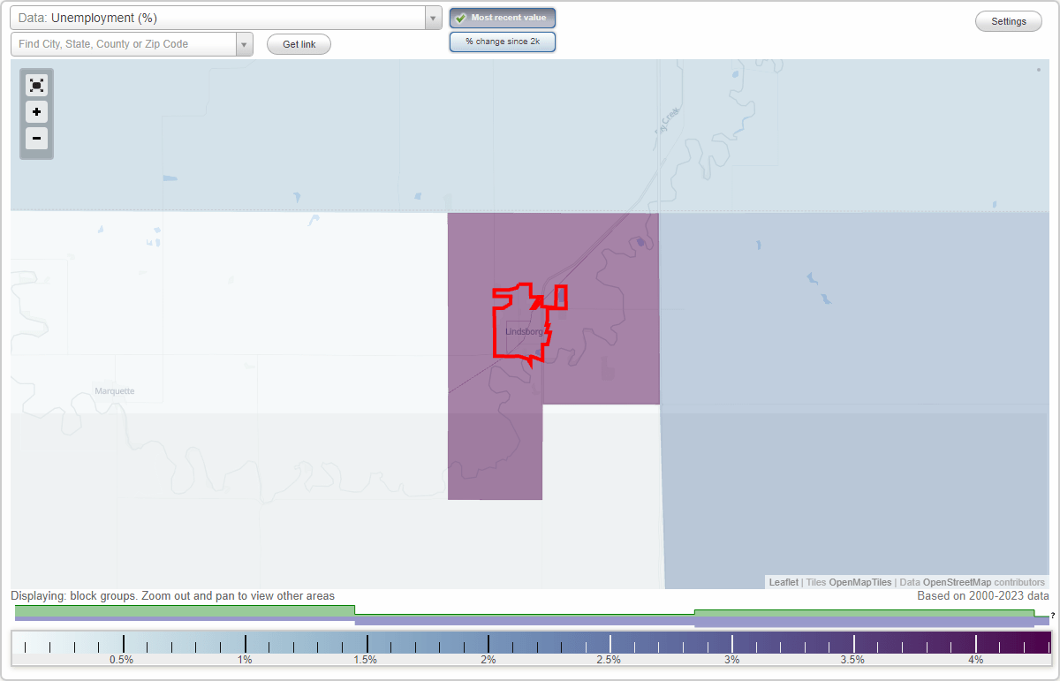The height and width of the screenshot is (681, 1060).
Task: Switch to % change since 2k view
Action: [x=503, y=41]
